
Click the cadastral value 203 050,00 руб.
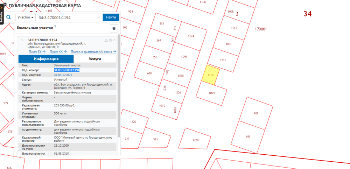point(64,105)
